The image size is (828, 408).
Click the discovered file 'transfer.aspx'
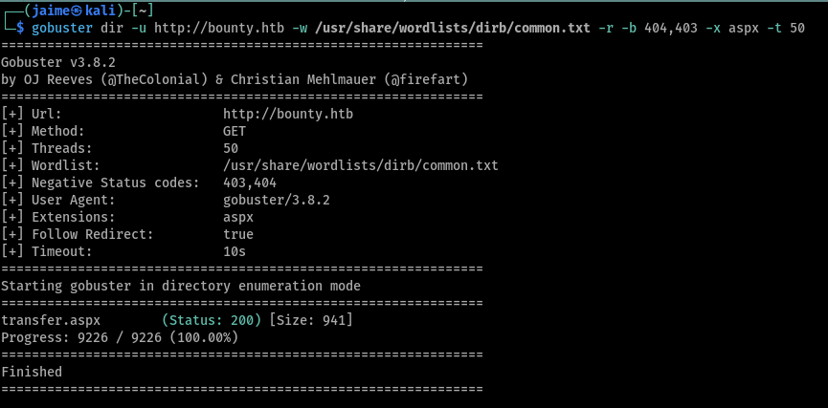point(51,320)
